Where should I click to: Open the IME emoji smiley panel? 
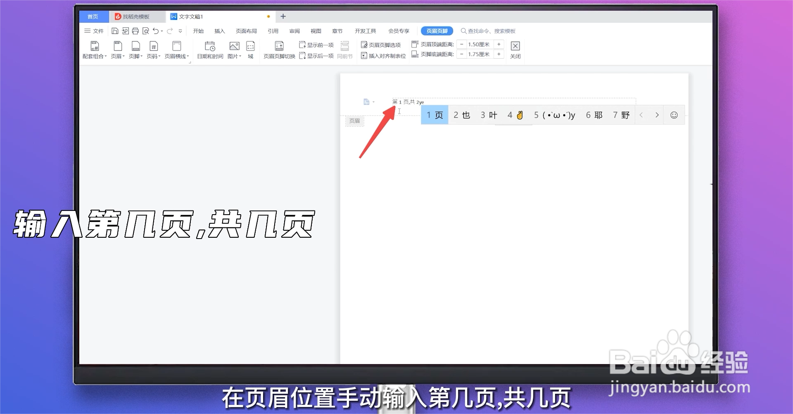click(x=674, y=115)
